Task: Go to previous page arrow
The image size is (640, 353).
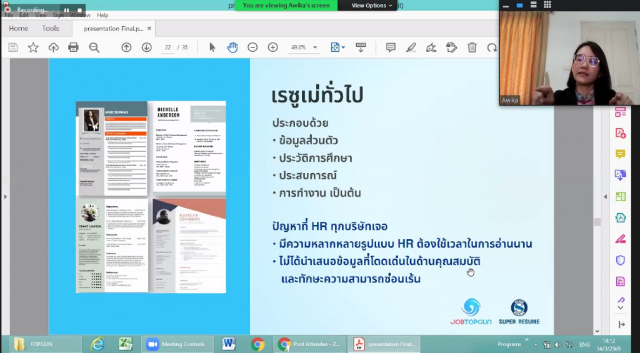Action: (x=126, y=47)
